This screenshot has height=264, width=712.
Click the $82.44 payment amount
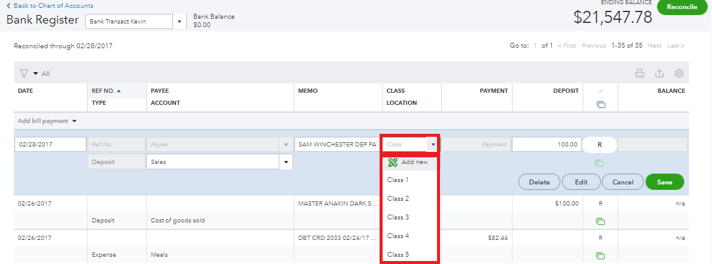497,237
